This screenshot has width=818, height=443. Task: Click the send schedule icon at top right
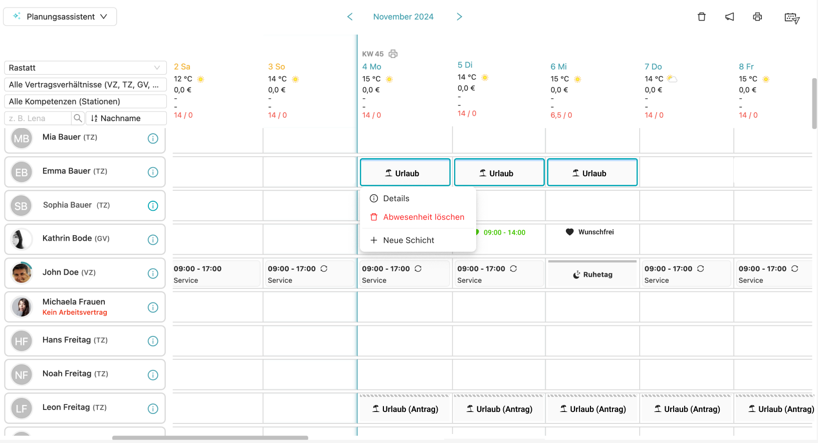(x=791, y=18)
